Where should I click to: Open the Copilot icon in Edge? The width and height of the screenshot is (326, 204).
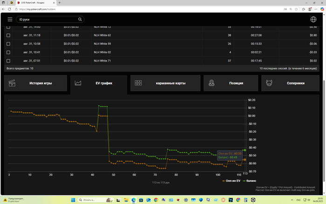tap(322, 9)
